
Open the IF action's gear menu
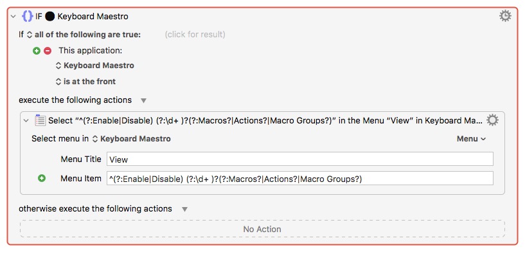(x=505, y=15)
